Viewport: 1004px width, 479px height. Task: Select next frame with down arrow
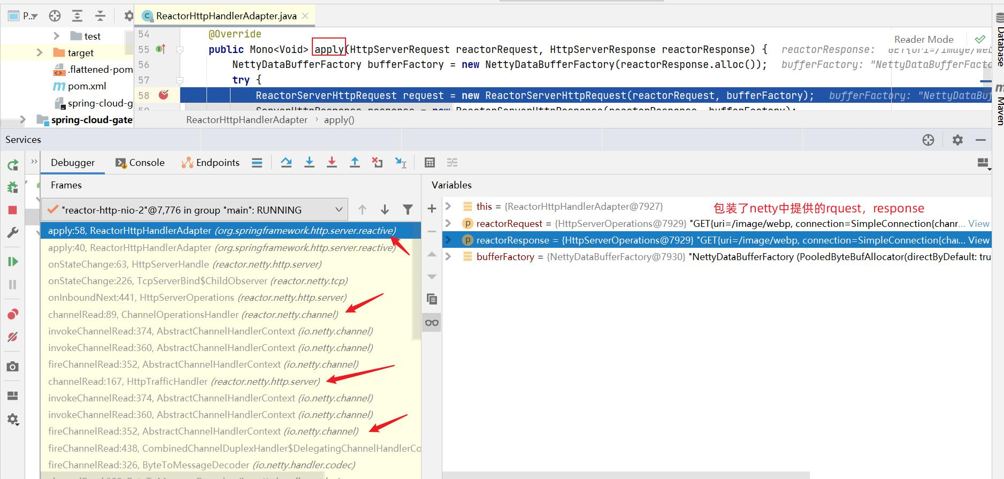(385, 210)
